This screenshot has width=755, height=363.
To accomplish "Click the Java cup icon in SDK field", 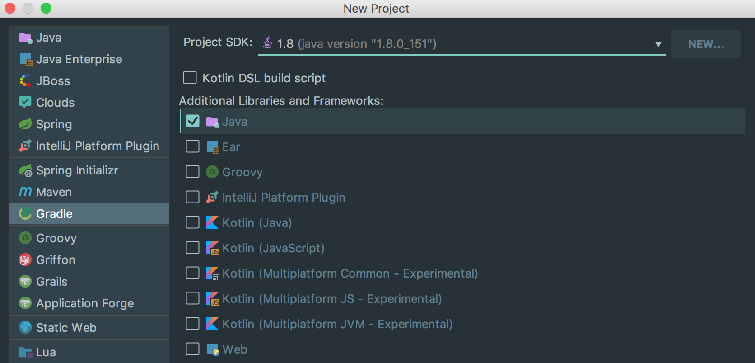I will tap(268, 42).
